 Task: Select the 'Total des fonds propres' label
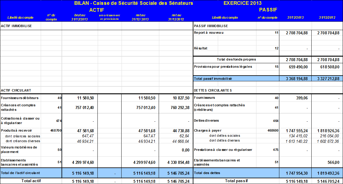point(236,60)
